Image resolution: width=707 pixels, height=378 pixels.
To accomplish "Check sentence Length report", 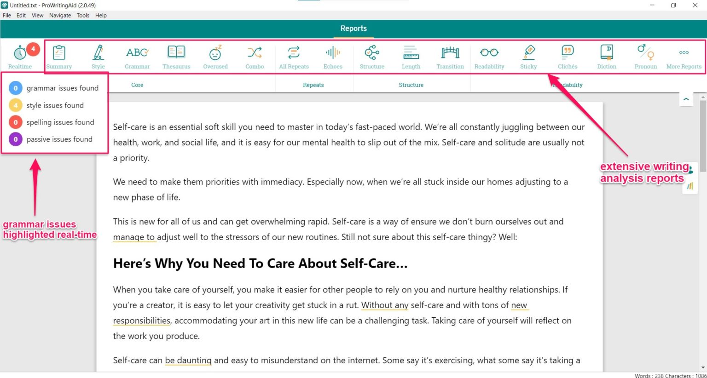I will [411, 55].
